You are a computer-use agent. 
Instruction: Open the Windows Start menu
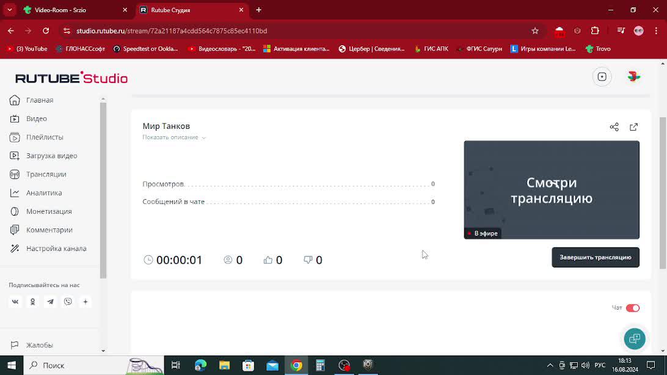coord(12,365)
